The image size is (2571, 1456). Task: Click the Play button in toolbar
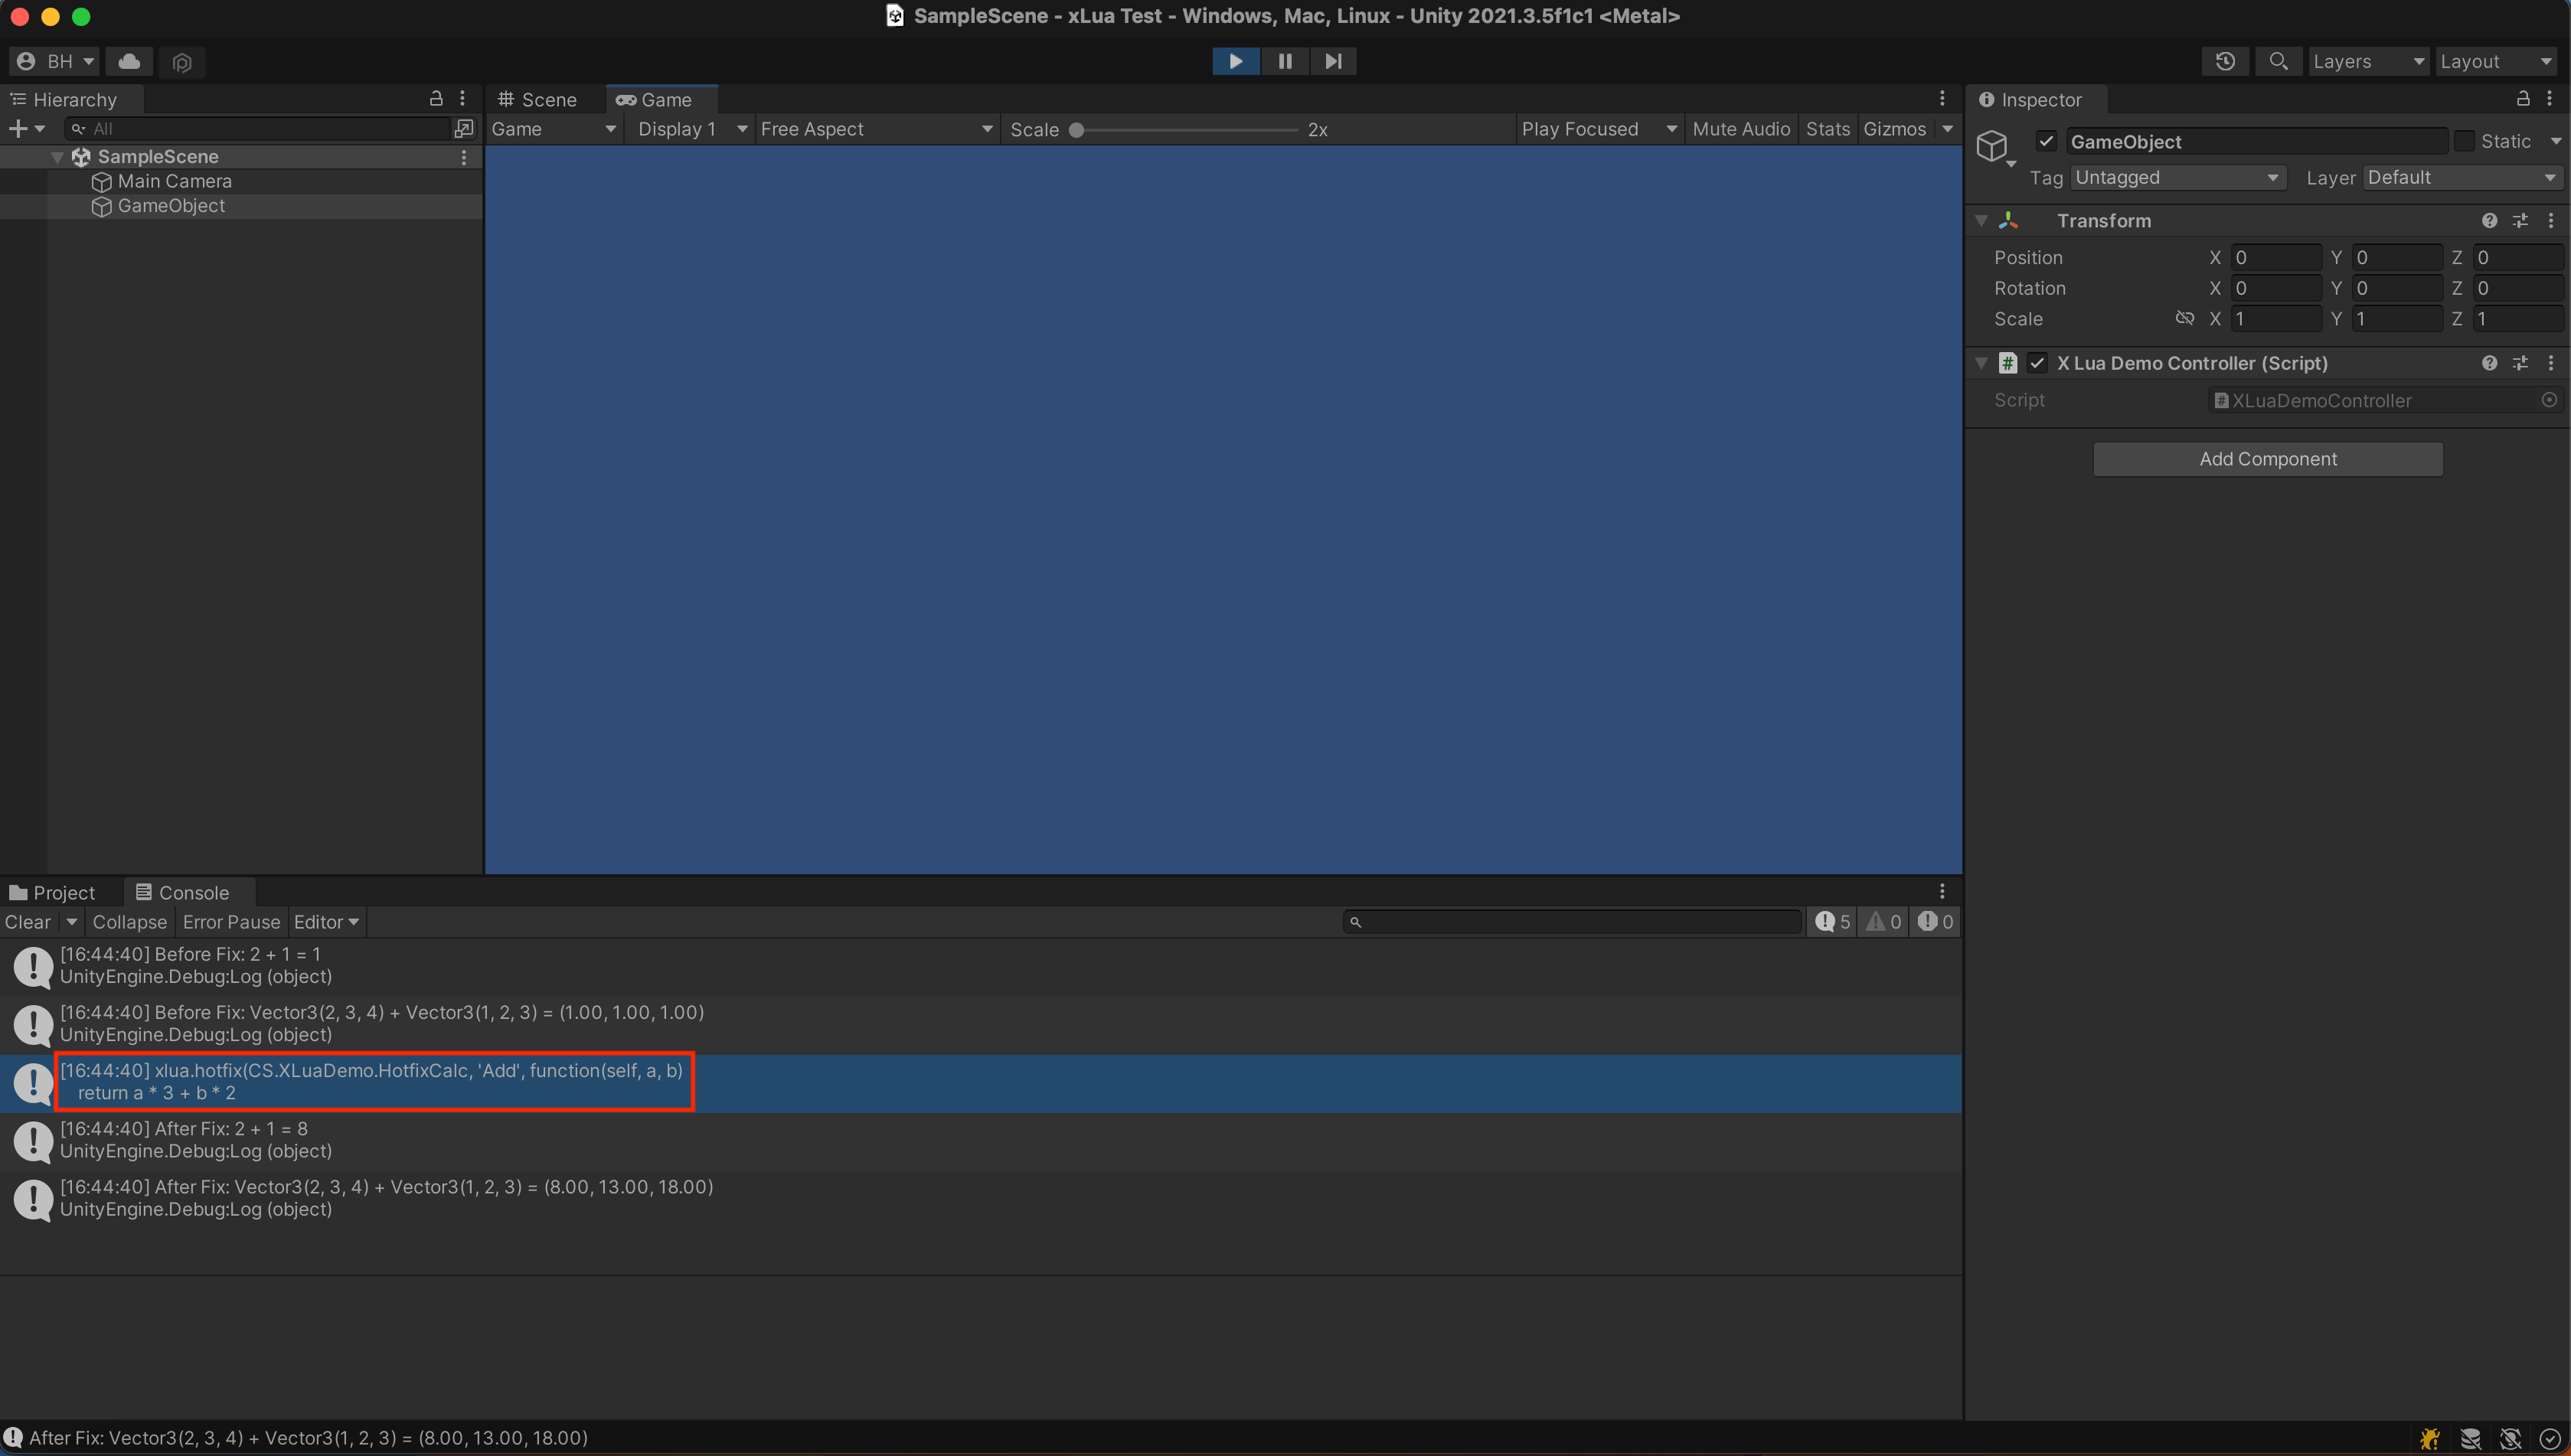tap(1235, 61)
